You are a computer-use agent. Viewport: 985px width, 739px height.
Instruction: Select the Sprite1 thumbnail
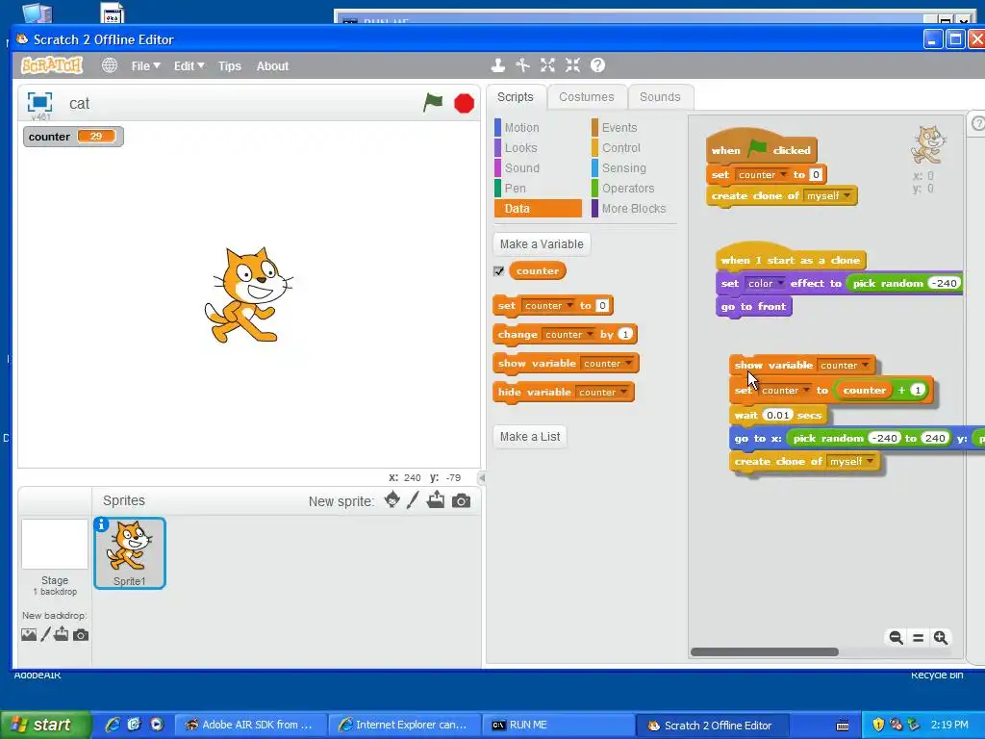[x=130, y=553]
